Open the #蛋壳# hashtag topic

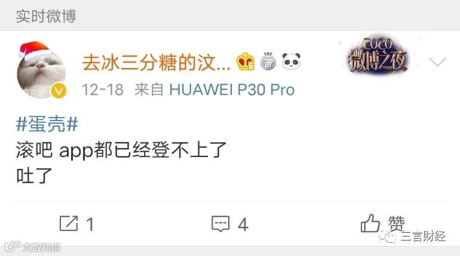47,124
